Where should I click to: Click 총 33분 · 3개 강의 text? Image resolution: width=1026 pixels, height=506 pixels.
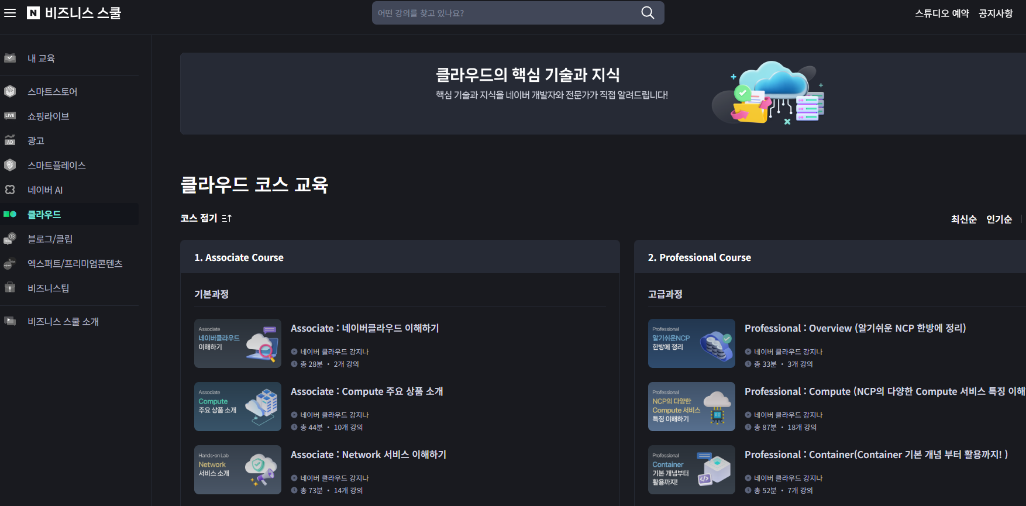pyautogui.click(x=783, y=364)
